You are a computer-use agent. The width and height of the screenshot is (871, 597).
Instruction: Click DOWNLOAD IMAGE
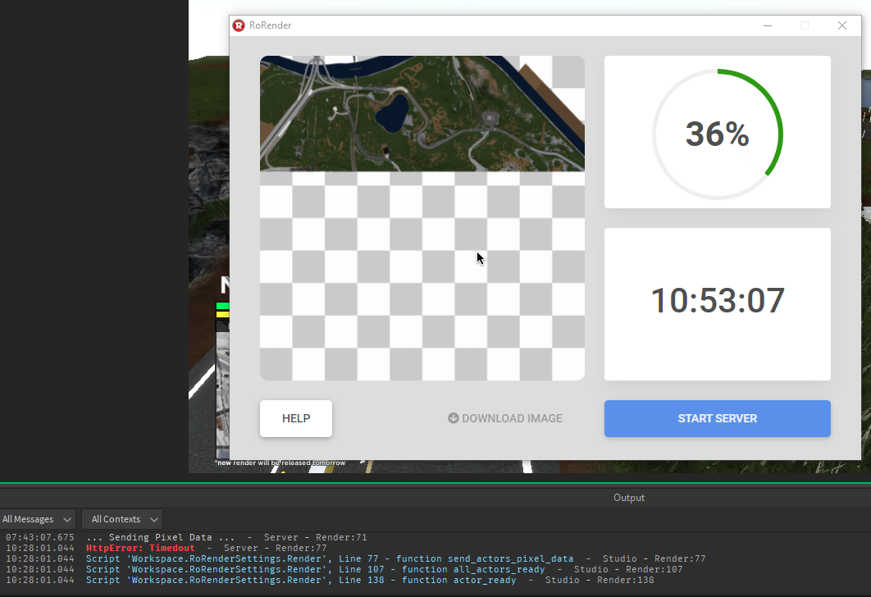click(512, 418)
